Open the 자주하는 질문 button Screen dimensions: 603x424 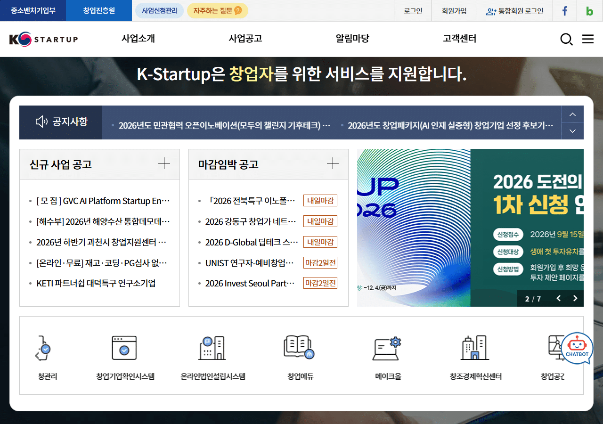(x=218, y=10)
